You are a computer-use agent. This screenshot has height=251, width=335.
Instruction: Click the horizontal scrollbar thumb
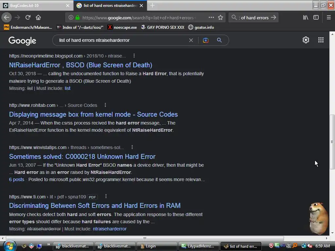145,238
